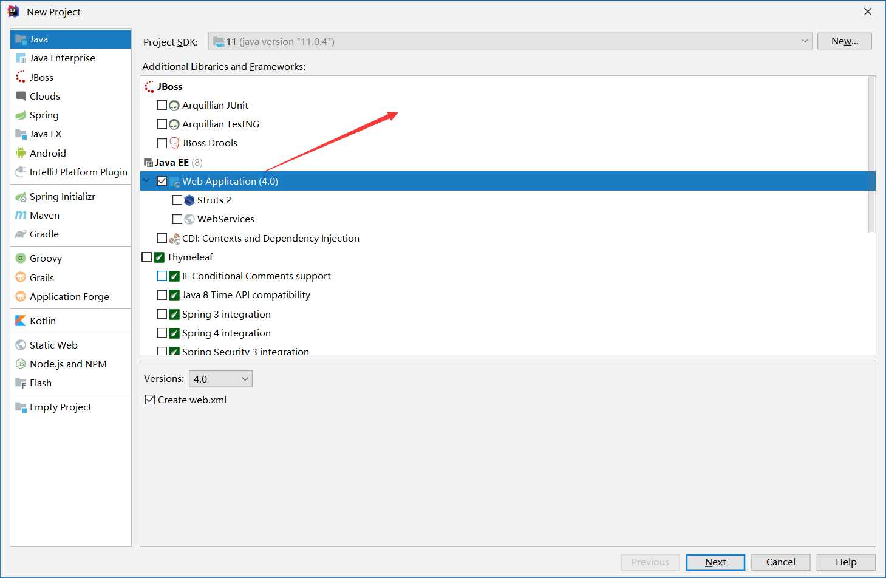The height and width of the screenshot is (578, 886).
Task: Click the Java FX folder icon
Action: (x=21, y=134)
